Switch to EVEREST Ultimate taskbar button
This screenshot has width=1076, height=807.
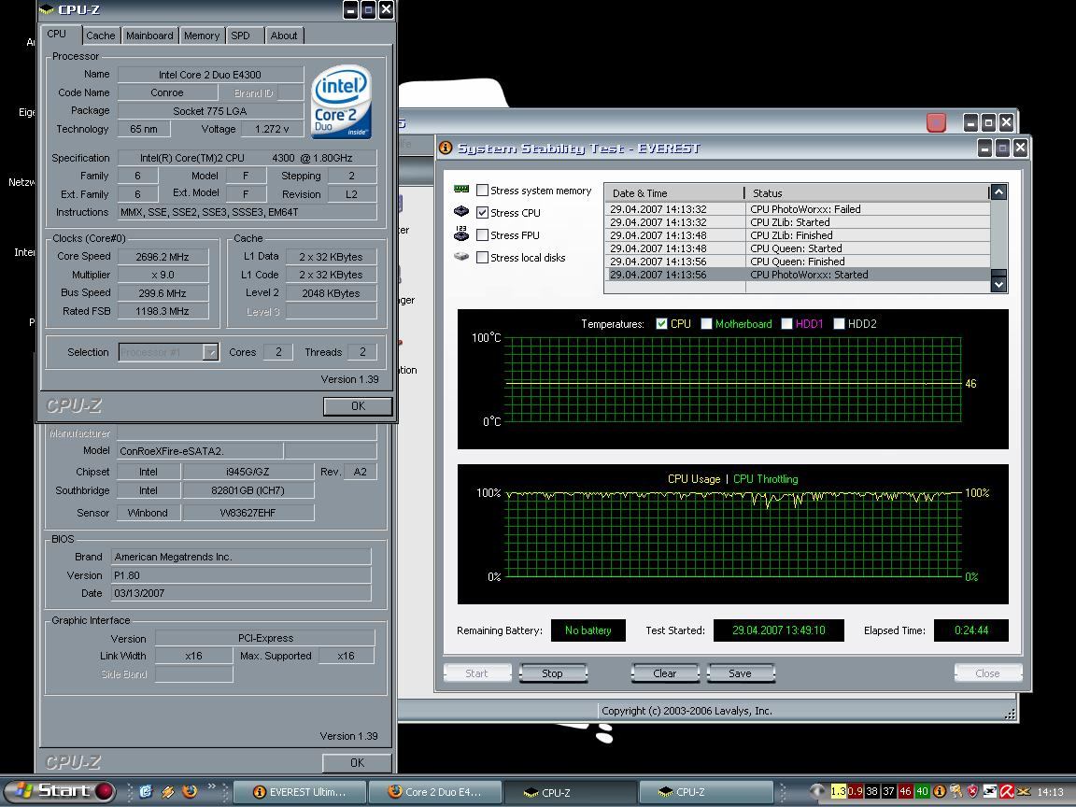pos(300,792)
